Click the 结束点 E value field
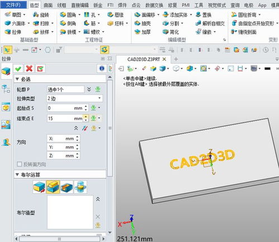Screen dimensions: 279x242 point(65,118)
